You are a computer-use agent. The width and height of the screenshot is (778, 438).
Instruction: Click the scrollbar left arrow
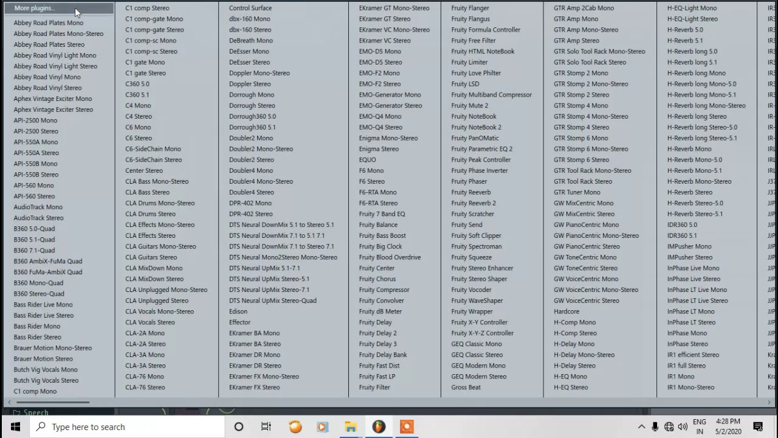coord(8,402)
